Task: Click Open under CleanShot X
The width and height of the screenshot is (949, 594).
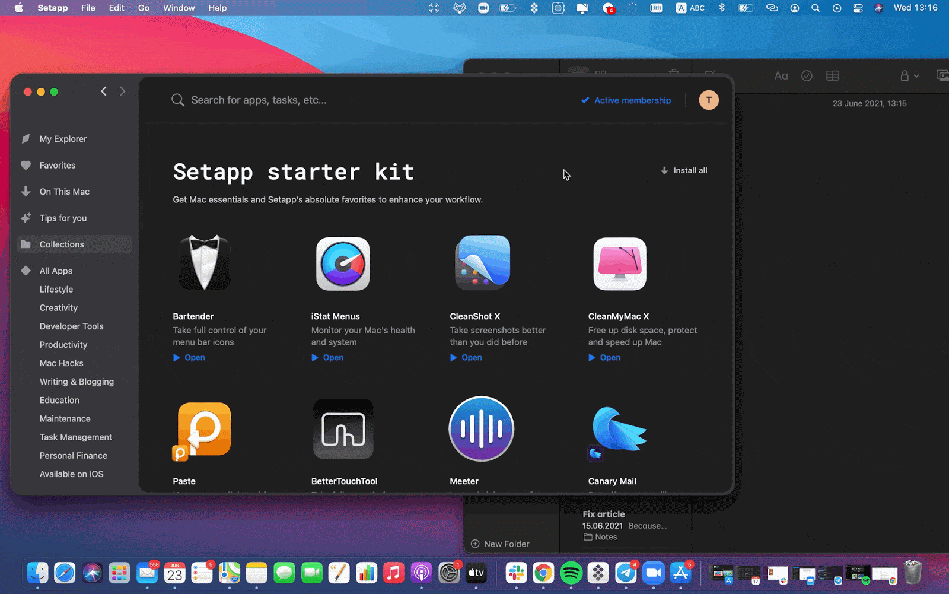Action: point(466,357)
